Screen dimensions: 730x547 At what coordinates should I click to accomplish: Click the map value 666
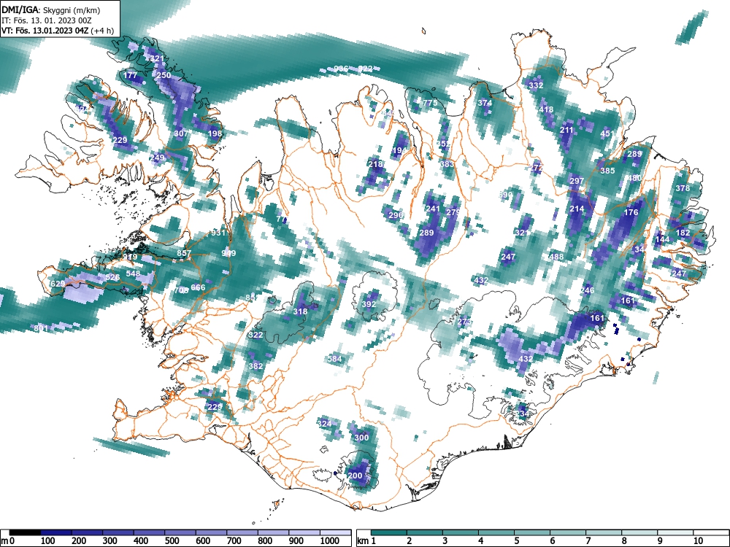click(198, 287)
